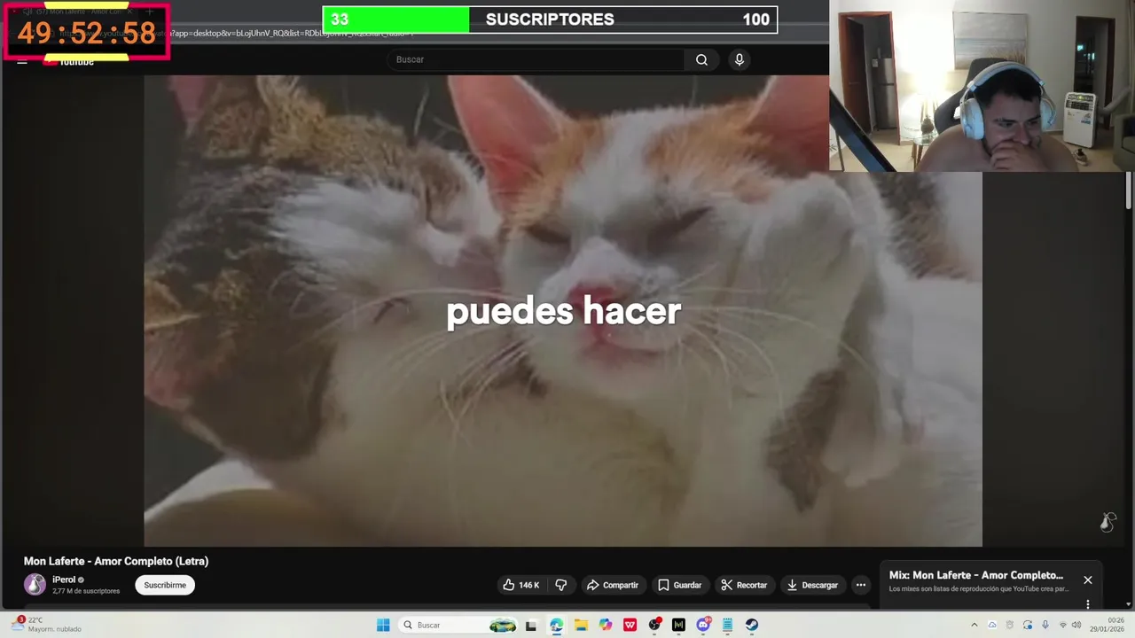Open Wi-Fi network tray icon
The image size is (1135, 638).
pos(1062,625)
